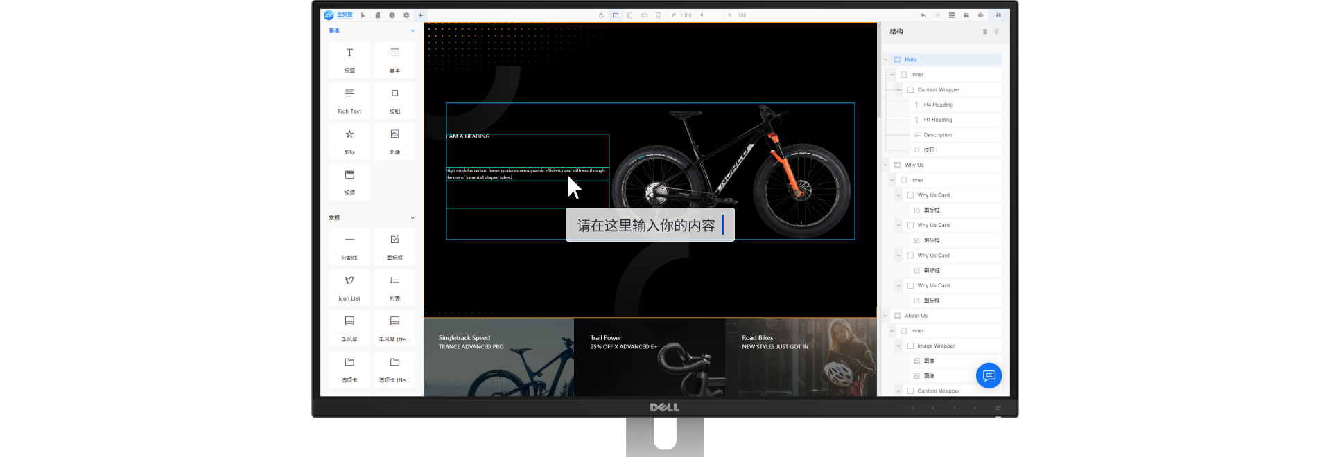The width and height of the screenshot is (1331, 457).
Task: Pick the 列表 list widget
Action: (394, 287)
